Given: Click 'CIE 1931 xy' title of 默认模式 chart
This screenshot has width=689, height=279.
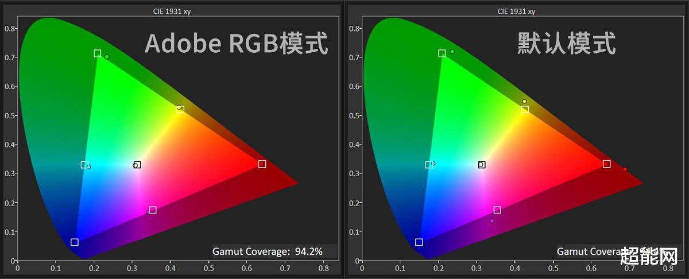Looking at the screenshot, I should [516, 10].
